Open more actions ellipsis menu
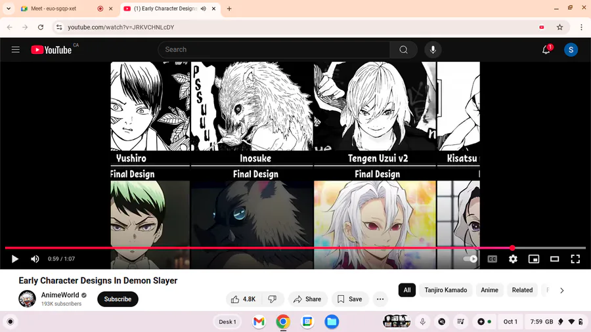The height and width of the screenshot is (332, 591). click(380, 299)
